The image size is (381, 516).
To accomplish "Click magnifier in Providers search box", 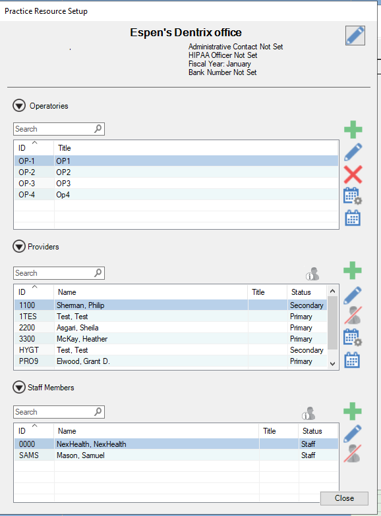I will (x=98, y=272).
